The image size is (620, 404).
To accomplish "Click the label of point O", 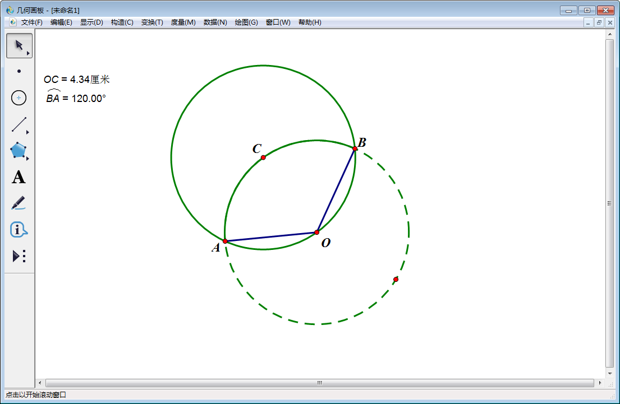I will tap(326, 243).
